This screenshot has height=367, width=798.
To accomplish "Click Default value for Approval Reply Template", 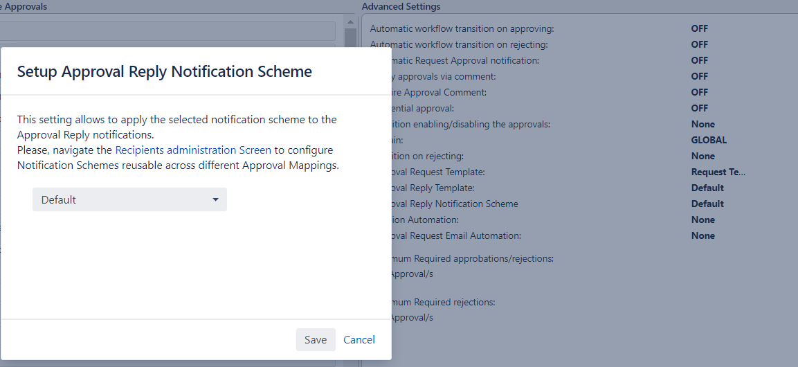I will click(707, 188).
